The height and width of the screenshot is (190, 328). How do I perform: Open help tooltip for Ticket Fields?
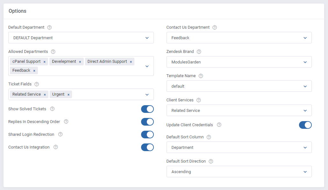pos(37,84)
